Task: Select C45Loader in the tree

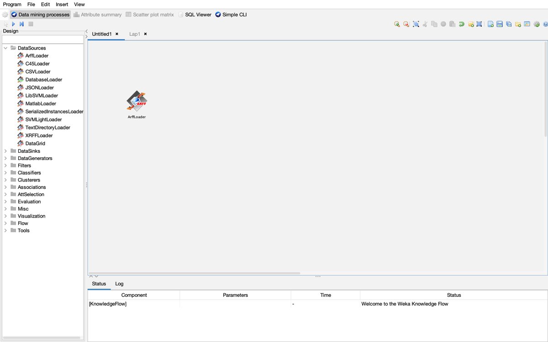Action: point(37,64)
